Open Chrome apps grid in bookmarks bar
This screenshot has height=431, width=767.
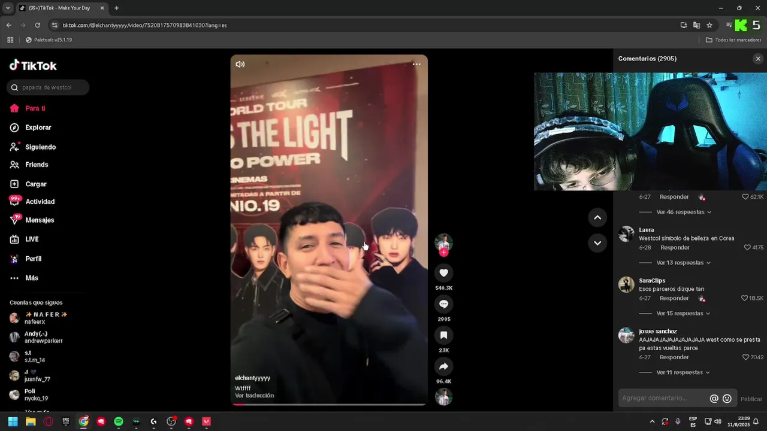pos(10,40)
